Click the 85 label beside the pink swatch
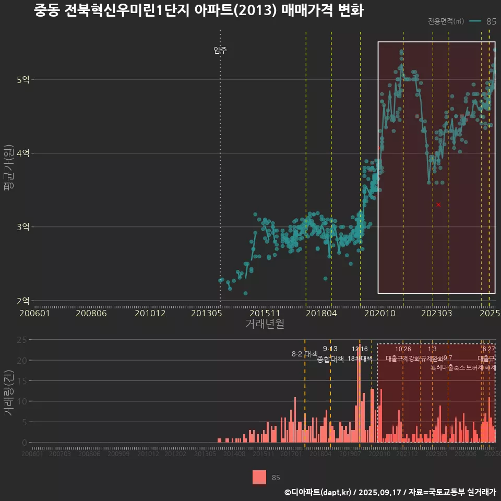Image resolution: width=501 pixels, height=501 pixels. pyautogui.click(x=276, y=478)
